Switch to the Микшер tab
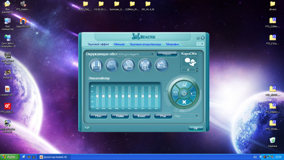This screenshot has height=160, width=284. tap(119, 44)
